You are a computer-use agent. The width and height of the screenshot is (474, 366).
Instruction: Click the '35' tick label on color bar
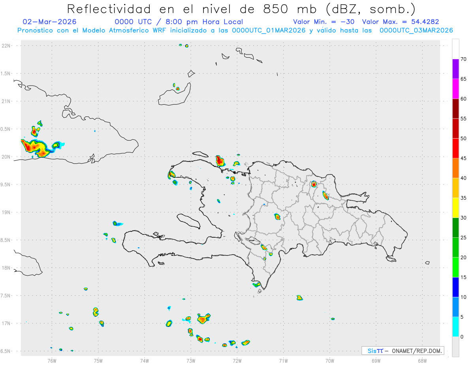point(463,198)
